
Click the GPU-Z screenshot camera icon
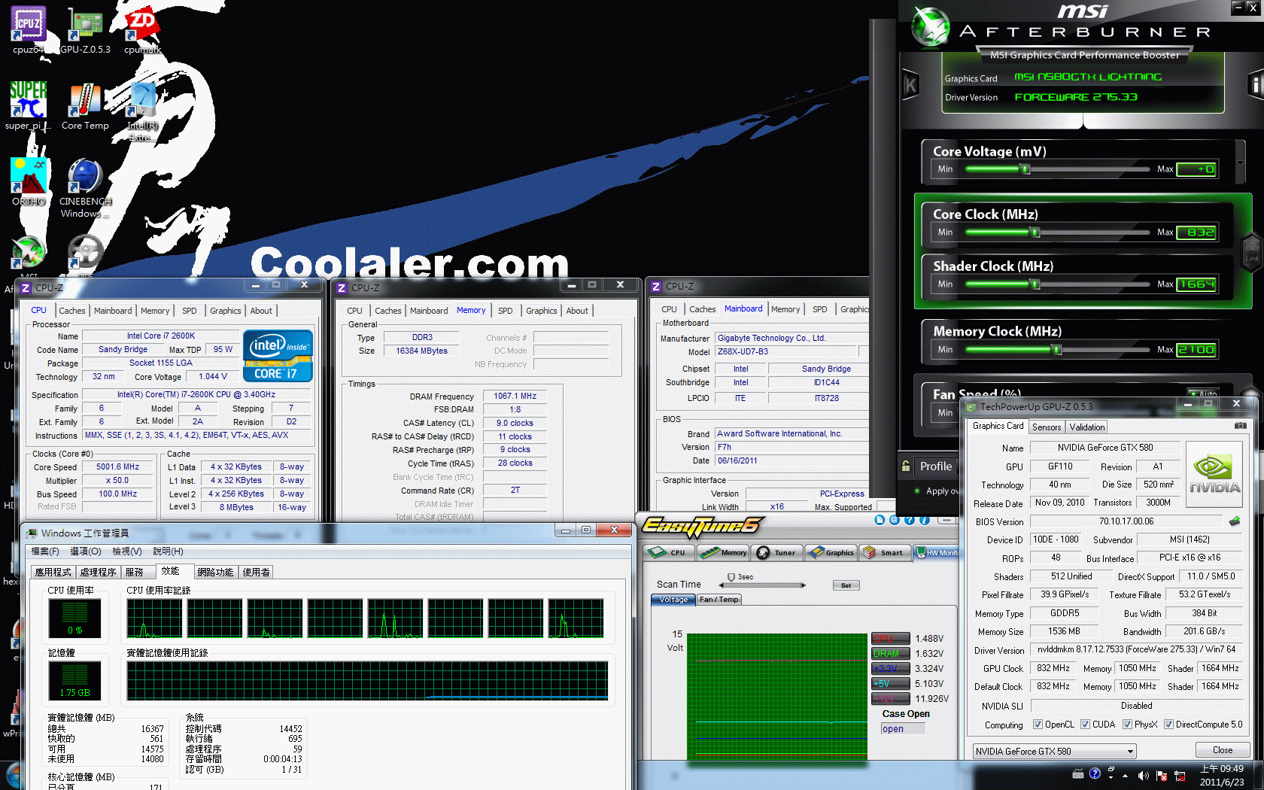pos(1240,426)
